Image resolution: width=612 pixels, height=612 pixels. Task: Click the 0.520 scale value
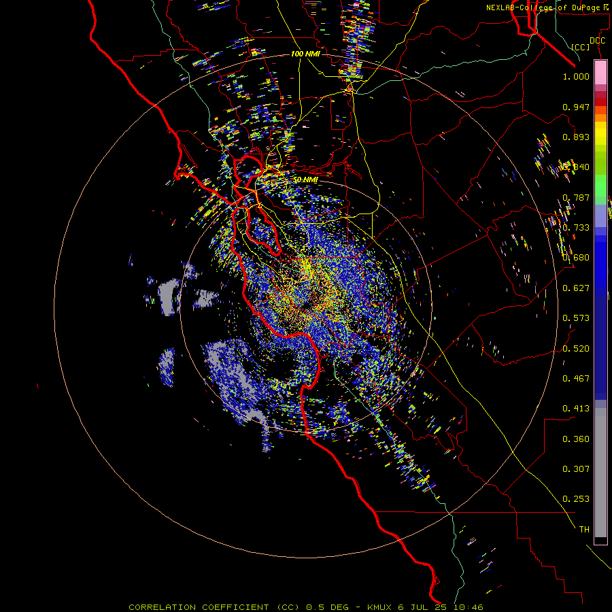click(x=576, y=349)
